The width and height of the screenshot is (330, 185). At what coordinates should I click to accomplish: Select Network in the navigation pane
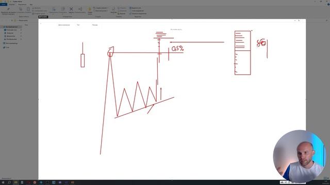pyautogui.click(x=6, y=47)
